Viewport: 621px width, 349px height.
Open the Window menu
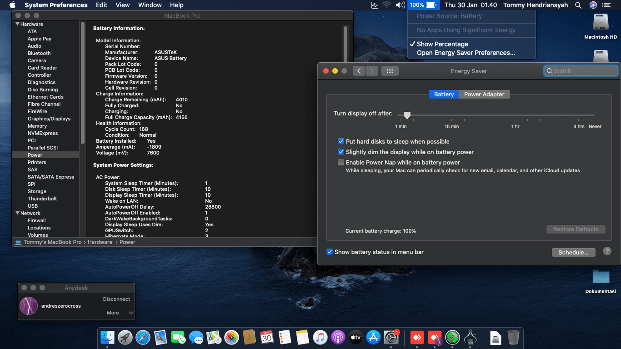(x=150, y=5)
